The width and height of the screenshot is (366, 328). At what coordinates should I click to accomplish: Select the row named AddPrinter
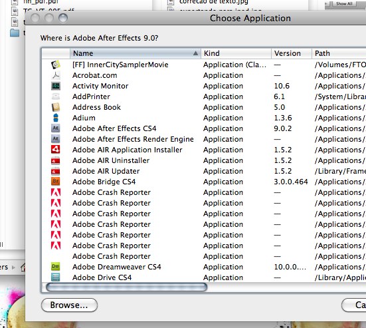pyautogui.click(x=204, y=96)
